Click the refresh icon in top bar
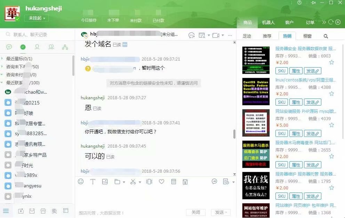The height and width of the screenshot is (218, 345). tap(331, 22)
